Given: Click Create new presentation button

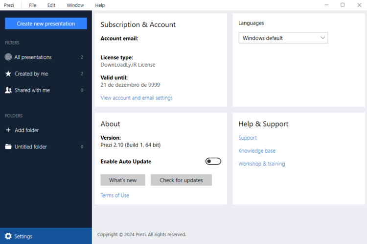Looking at the screenshot, I should tap(46, 24).
